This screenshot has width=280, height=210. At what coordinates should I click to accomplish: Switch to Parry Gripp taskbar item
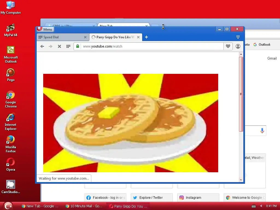(x=128, y=206)
